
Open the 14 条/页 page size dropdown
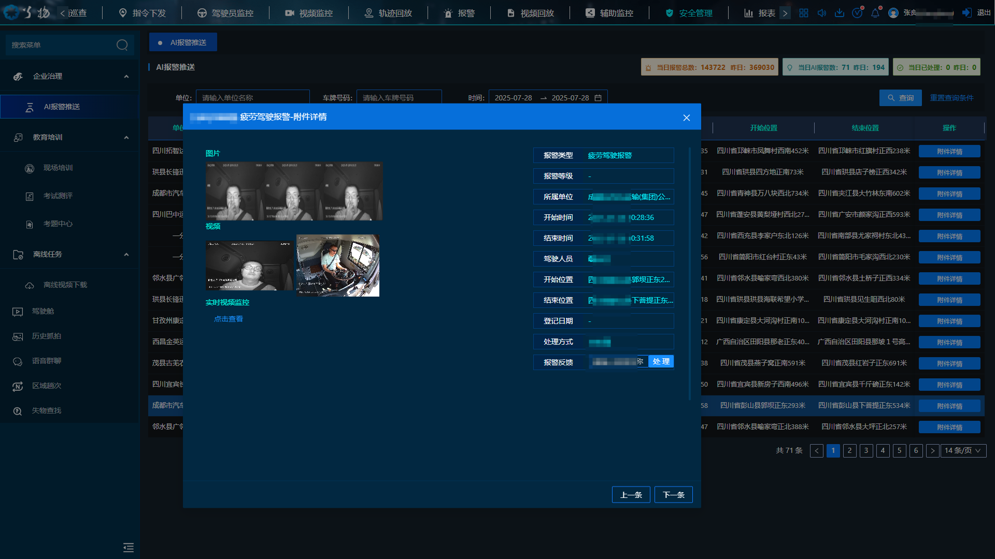pyautogui.click(x=963, y=451)
